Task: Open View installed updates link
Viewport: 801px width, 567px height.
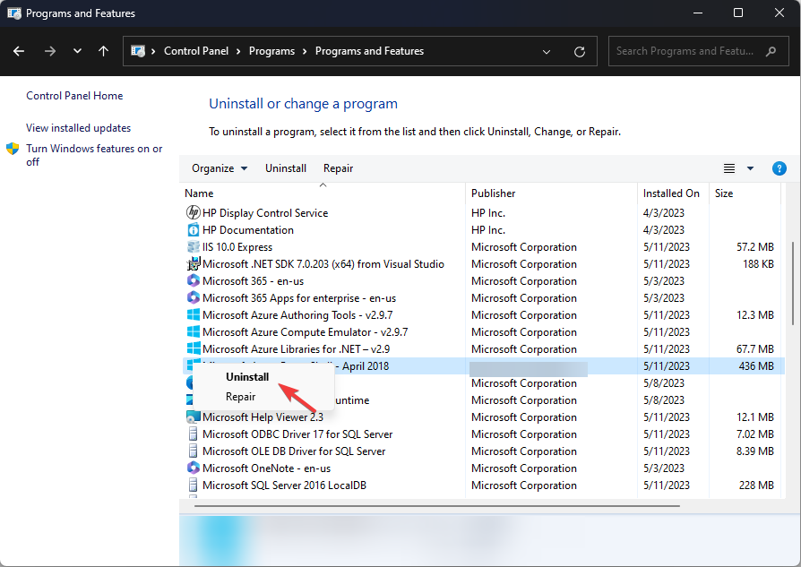Action: click(78, 128)
